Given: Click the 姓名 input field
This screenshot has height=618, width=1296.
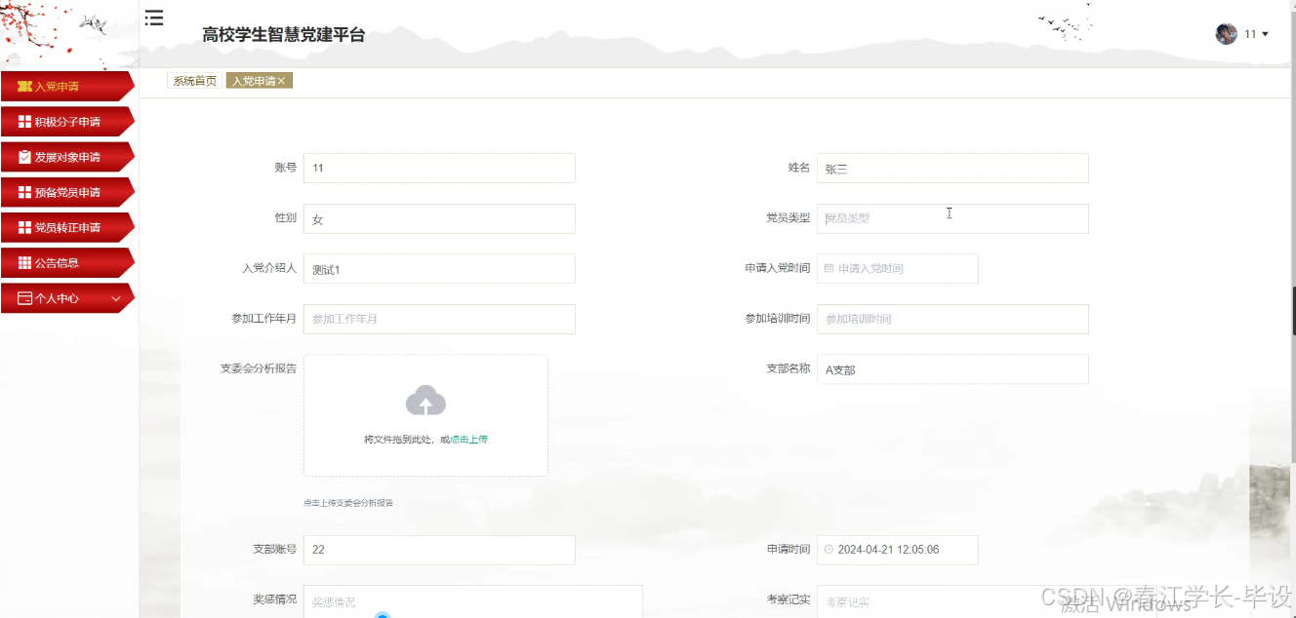Looking at the screenshot, I should tap(952, 168).
